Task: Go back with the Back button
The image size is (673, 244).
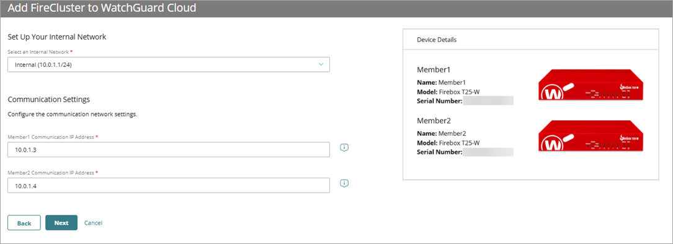Action: tap(24, 223)
